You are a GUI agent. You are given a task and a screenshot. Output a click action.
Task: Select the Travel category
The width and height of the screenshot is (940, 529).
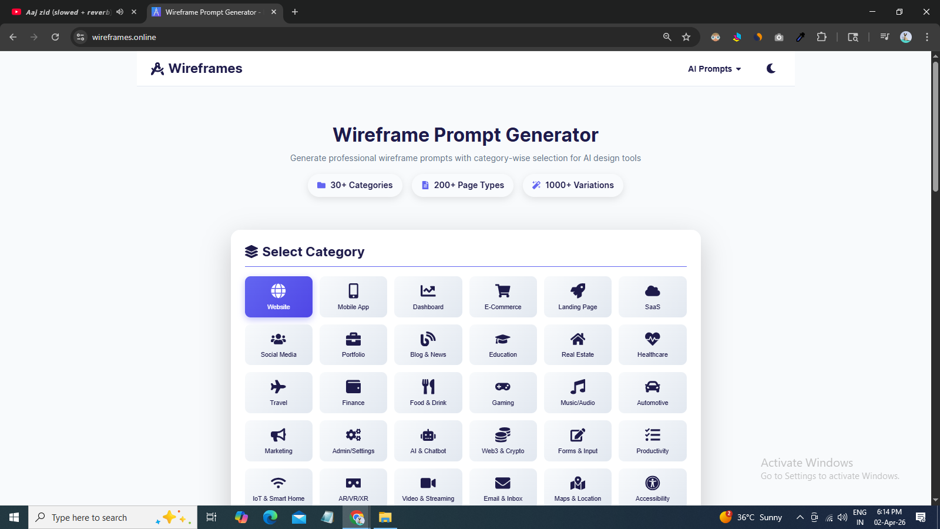pyautogui.click(x=278, y=392)
